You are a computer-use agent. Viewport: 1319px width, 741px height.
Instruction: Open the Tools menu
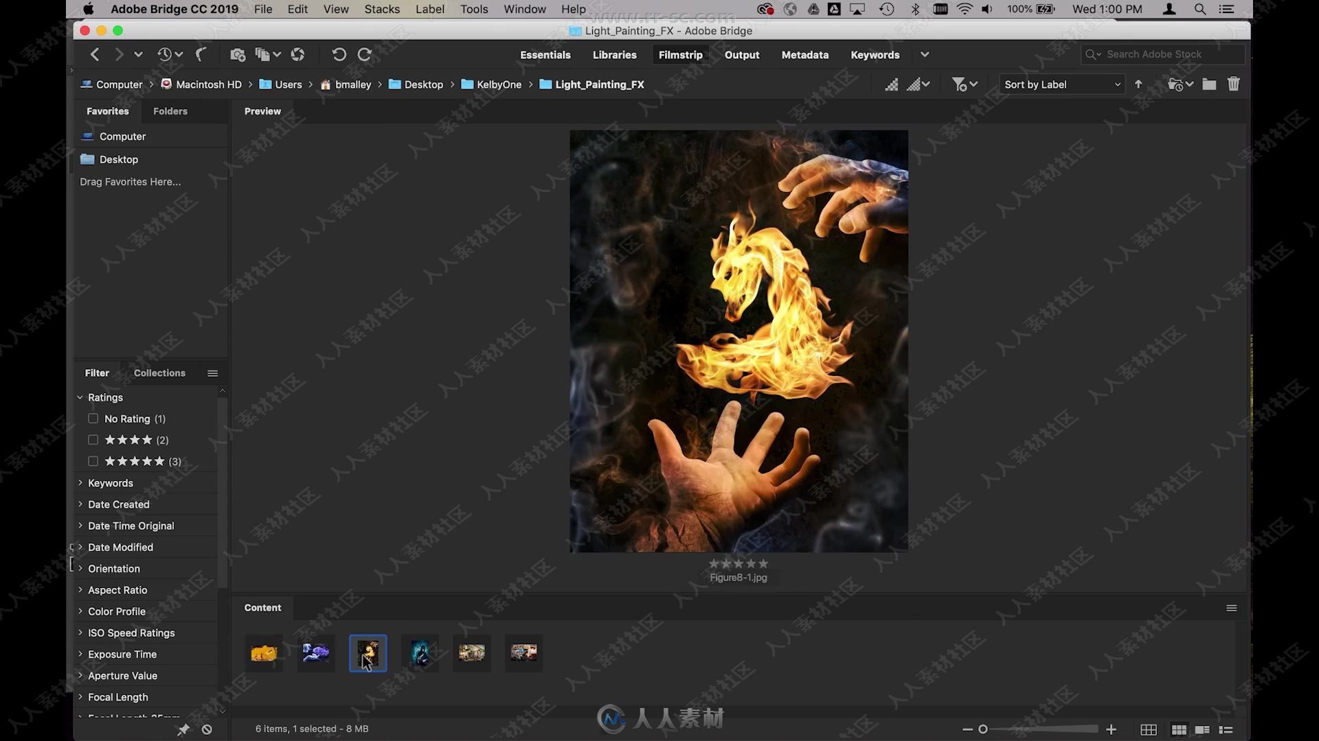[474, 9]
